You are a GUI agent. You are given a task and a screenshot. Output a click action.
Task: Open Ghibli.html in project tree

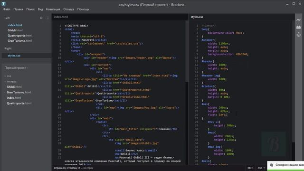tap(14, 87)
